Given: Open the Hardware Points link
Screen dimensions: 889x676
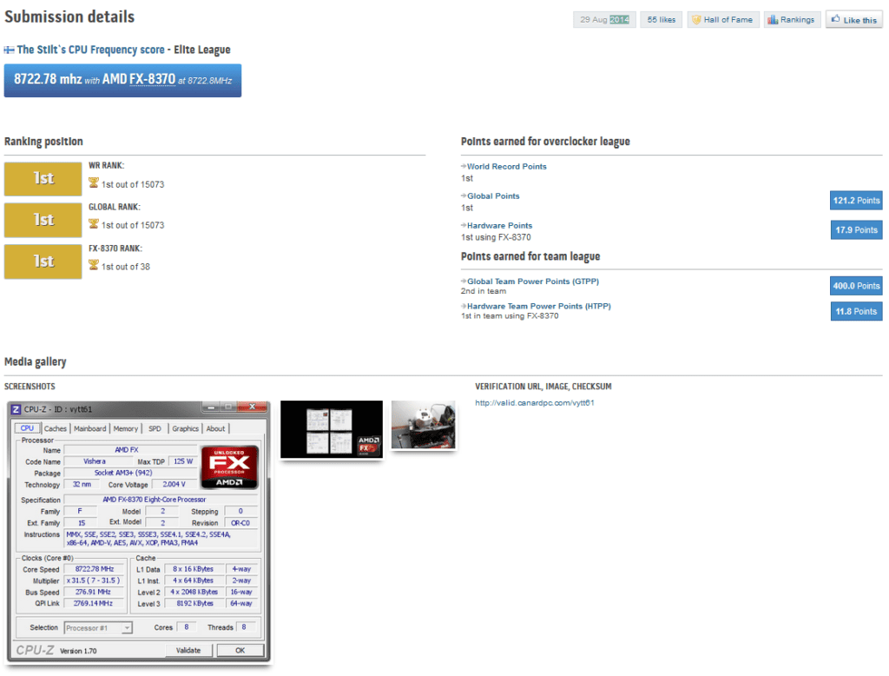Looking at the screenshot, I should (499, 225).
